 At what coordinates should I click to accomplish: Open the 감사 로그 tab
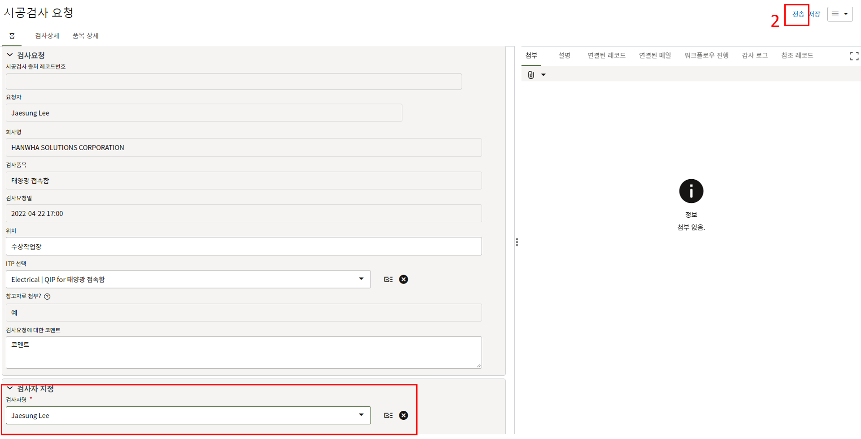tap(755, 56)
